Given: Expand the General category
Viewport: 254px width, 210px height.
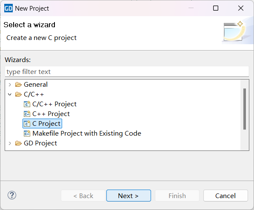Looking at the screenshot, I should tap(10, 85).
